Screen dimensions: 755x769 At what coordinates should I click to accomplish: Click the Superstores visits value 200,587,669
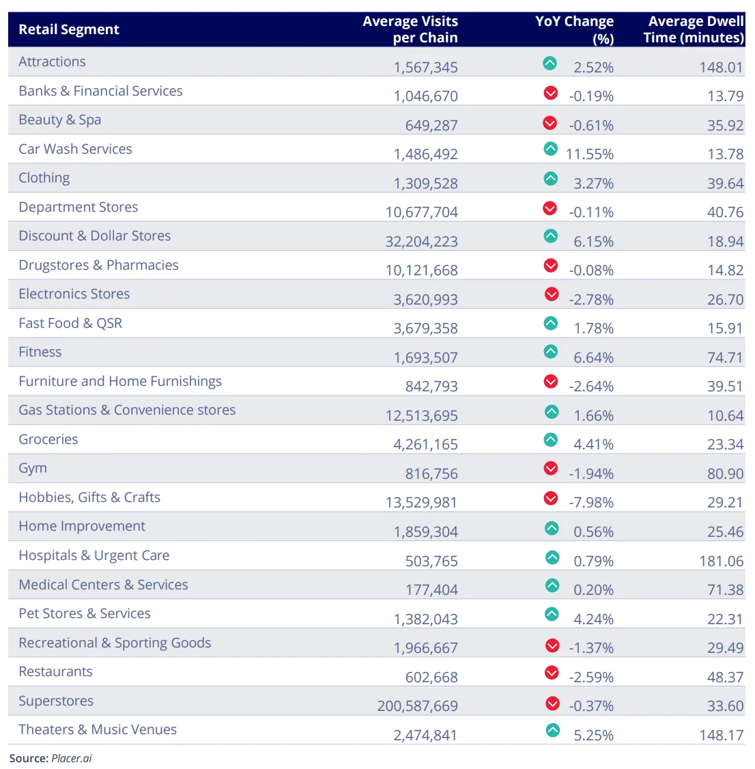pos(417,706)
